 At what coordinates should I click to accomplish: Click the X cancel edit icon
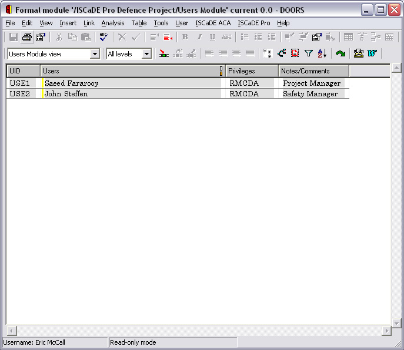[x=122, y=37]
